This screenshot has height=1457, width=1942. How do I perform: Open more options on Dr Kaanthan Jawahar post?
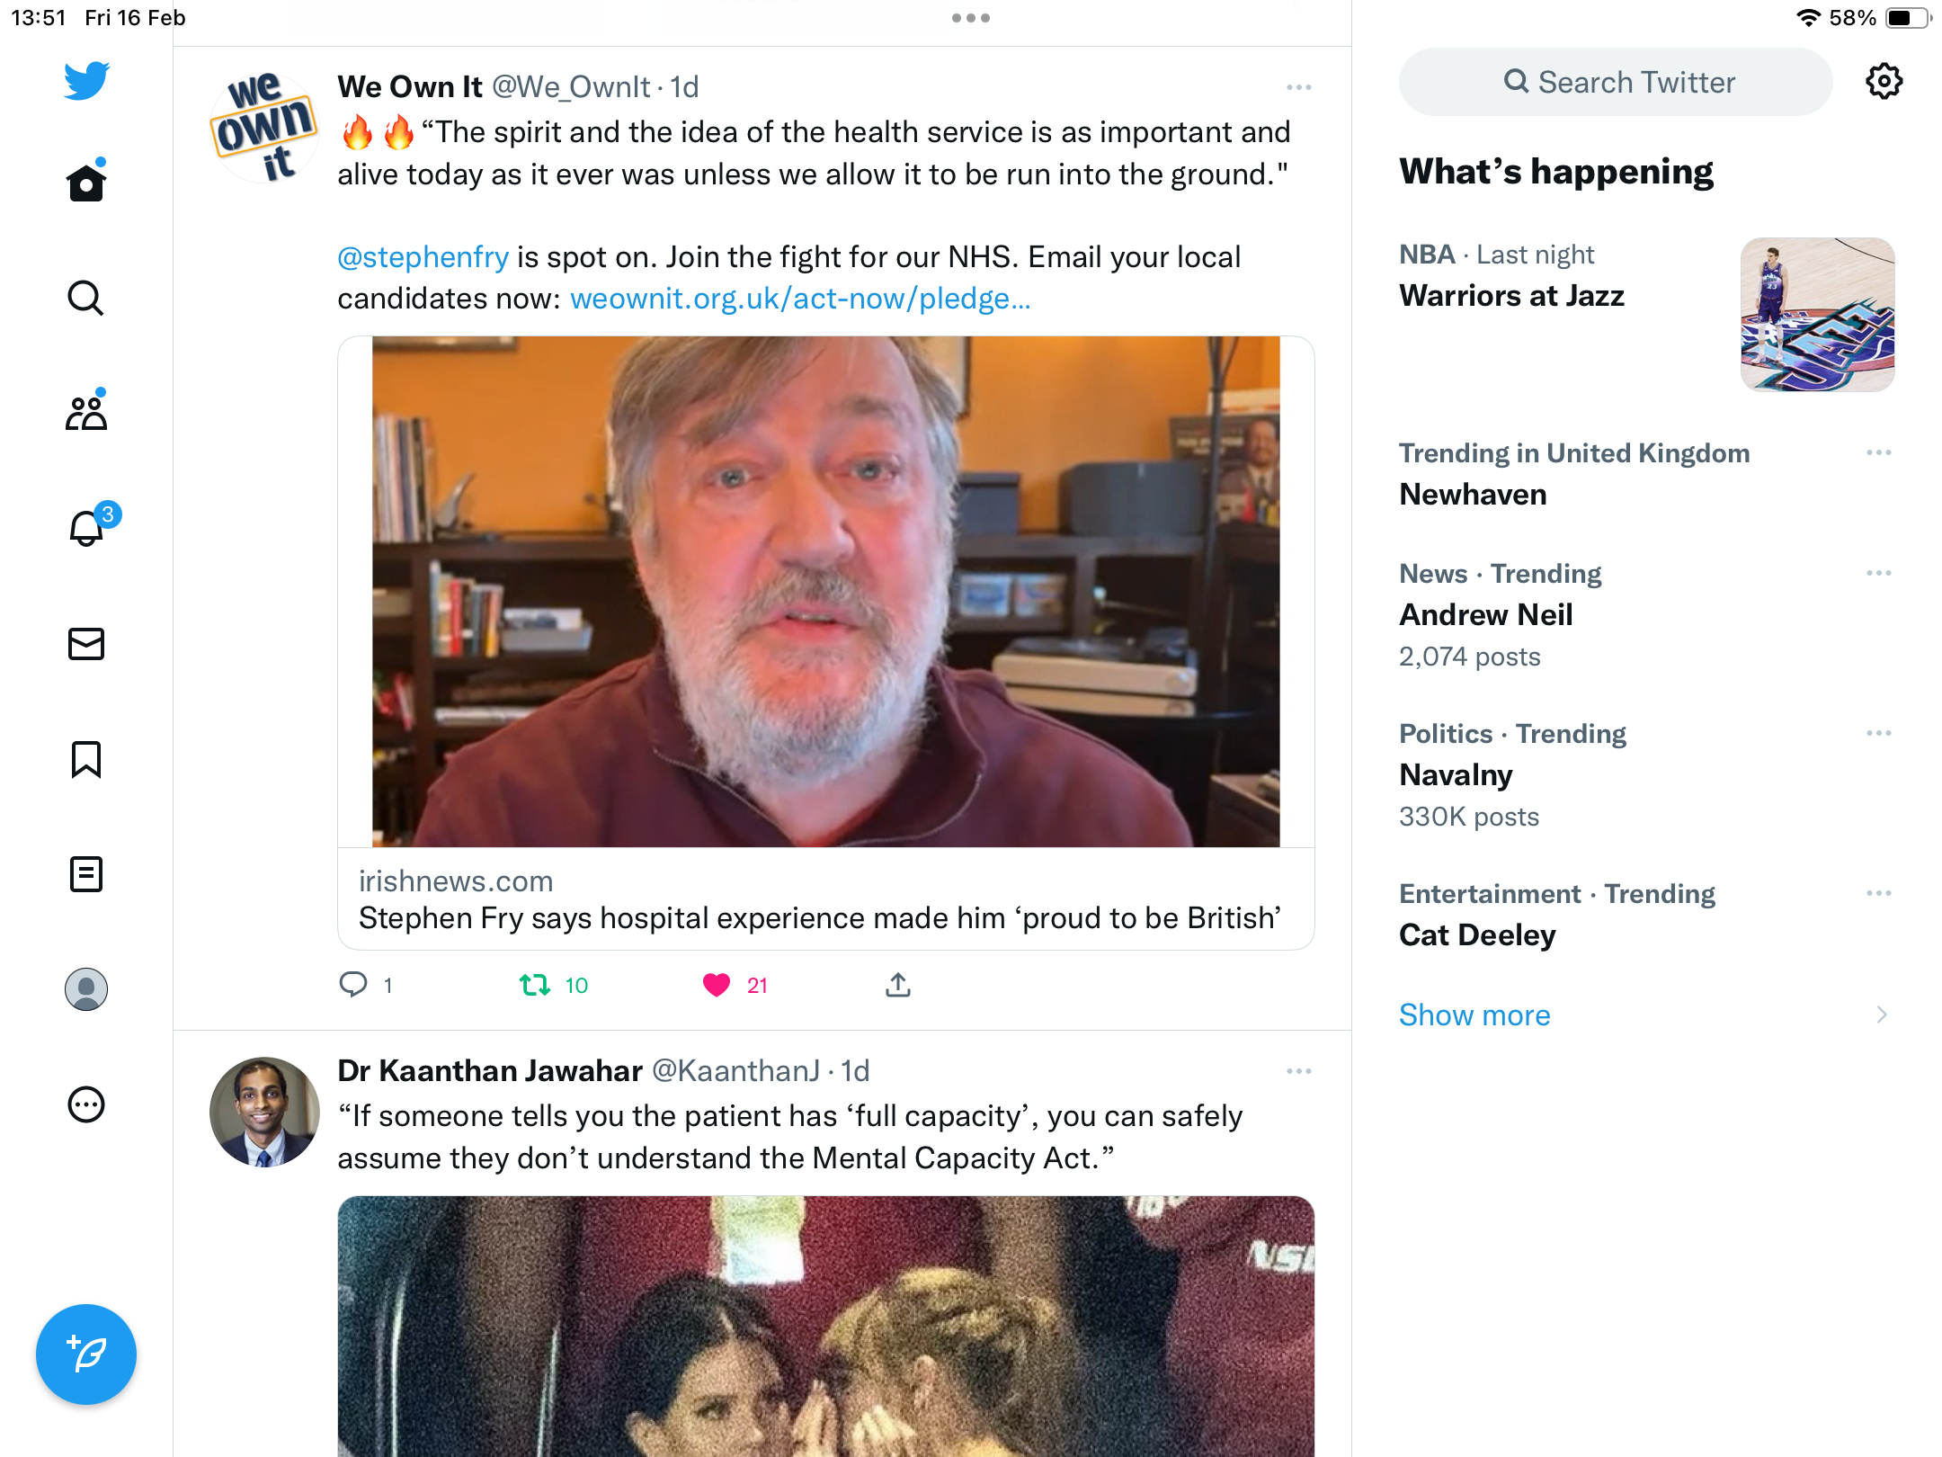click(1299, 1071)
